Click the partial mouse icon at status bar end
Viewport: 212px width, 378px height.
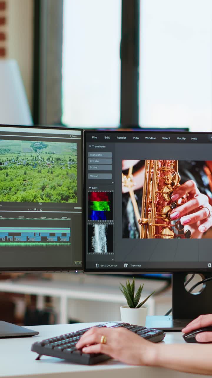[210, 265]
